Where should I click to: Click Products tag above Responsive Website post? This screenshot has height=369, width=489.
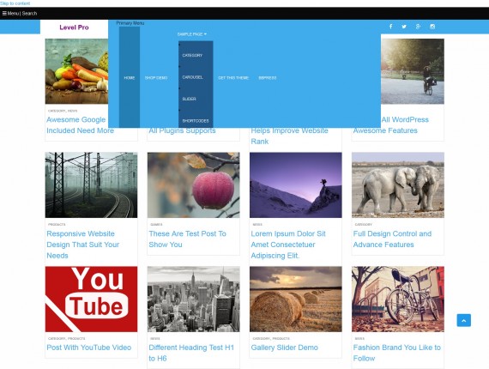[x=57, y=224]
